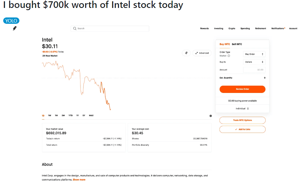Screen dimensions: 299x184
Task: Click the Robinhood feather logo
Action: 15,29
